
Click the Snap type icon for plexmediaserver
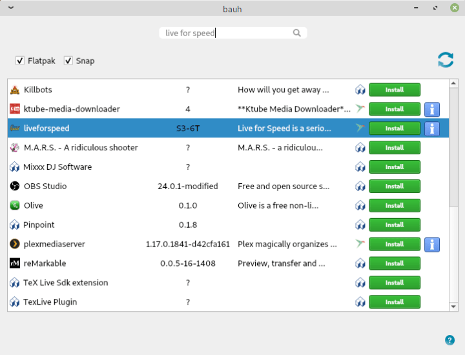pyautogui.click(x=360, y=243)
